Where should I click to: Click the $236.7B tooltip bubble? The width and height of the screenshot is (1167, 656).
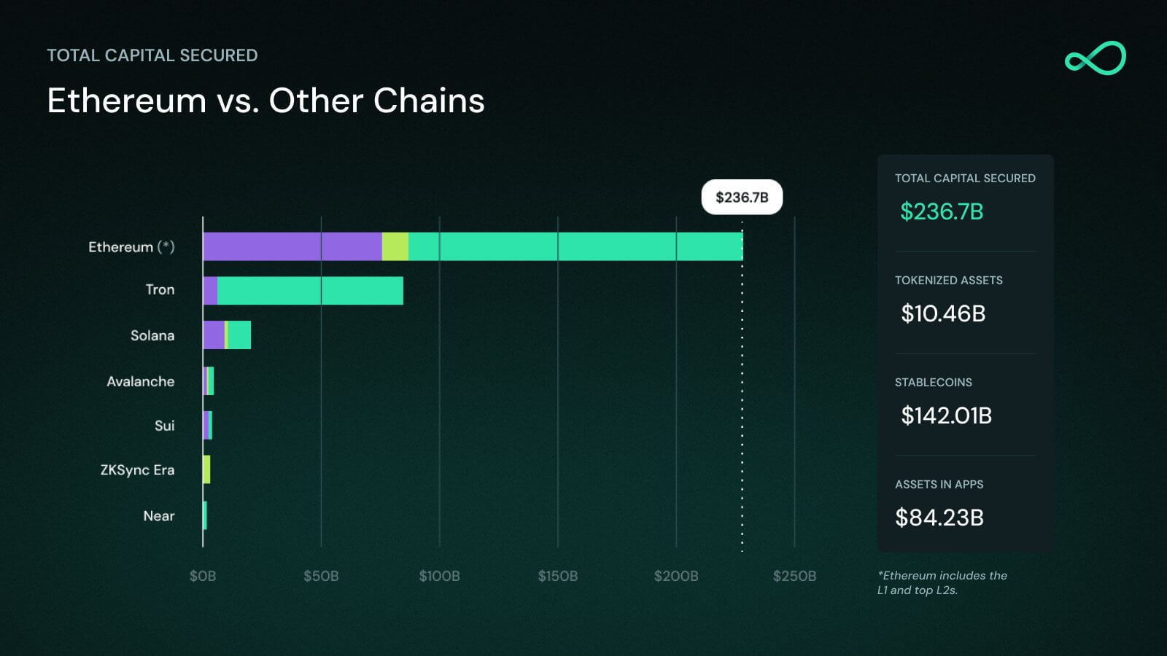tap(742, 198)
